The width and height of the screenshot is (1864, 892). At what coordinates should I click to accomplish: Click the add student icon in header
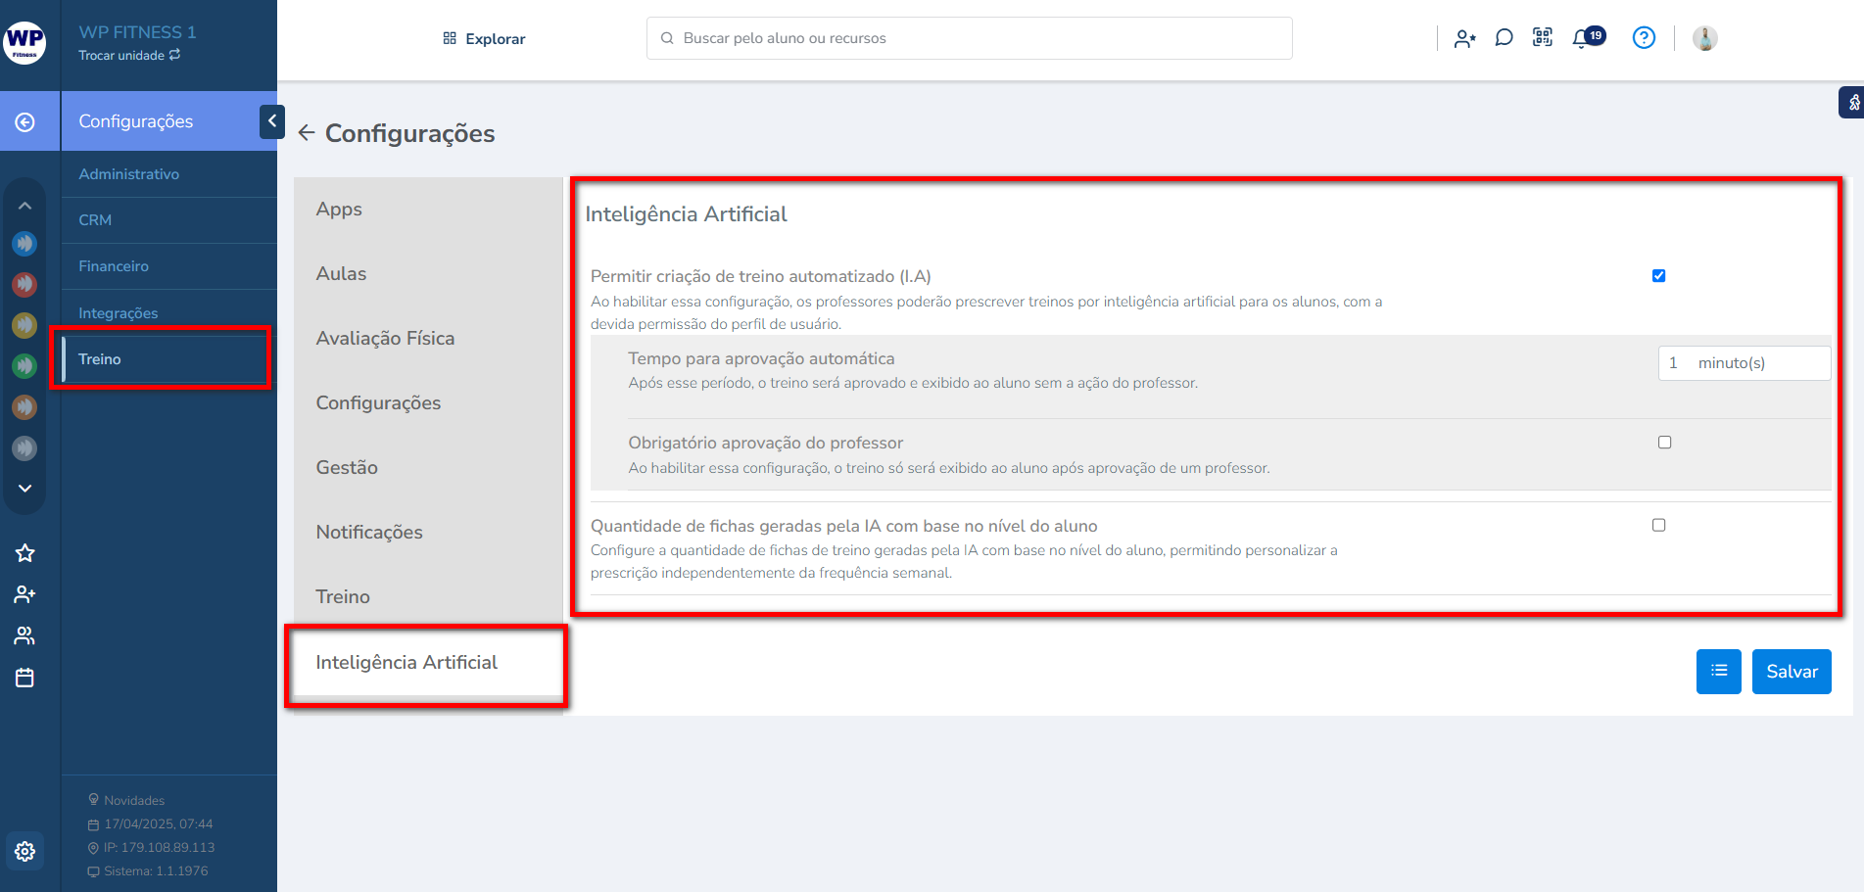pos(1464,38)
